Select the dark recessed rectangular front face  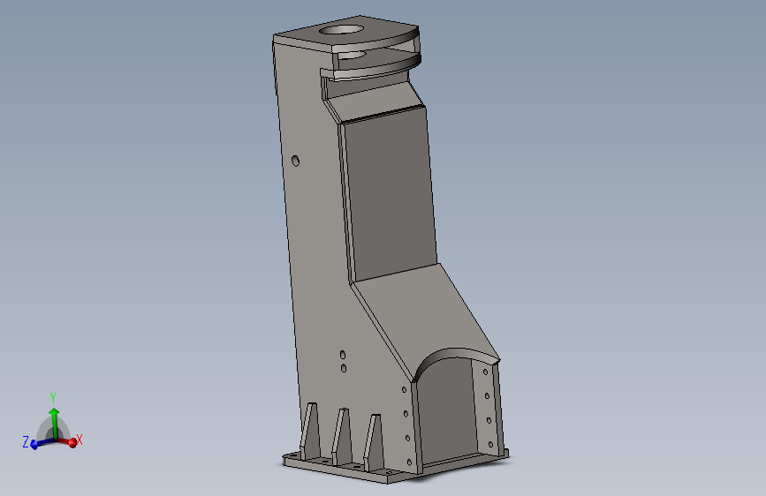(391, 195)
